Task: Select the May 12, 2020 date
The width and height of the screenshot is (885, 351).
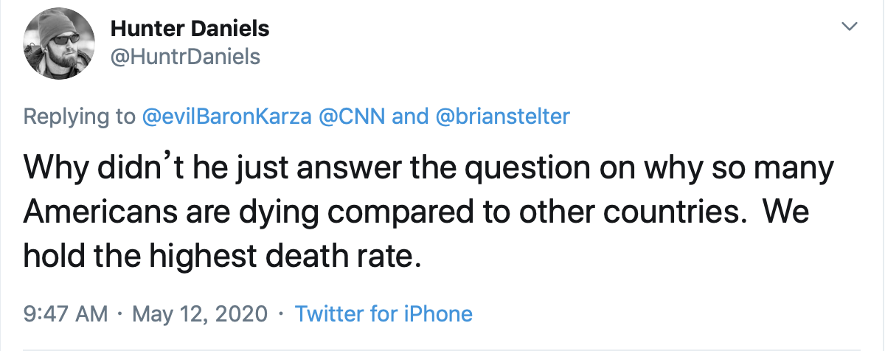Action: tap(200, 314)
